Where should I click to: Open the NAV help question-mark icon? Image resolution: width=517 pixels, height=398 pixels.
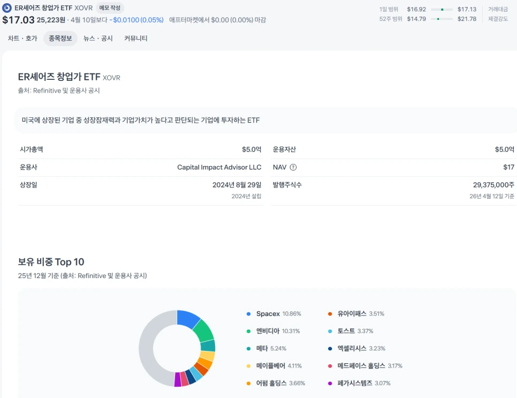293,167
